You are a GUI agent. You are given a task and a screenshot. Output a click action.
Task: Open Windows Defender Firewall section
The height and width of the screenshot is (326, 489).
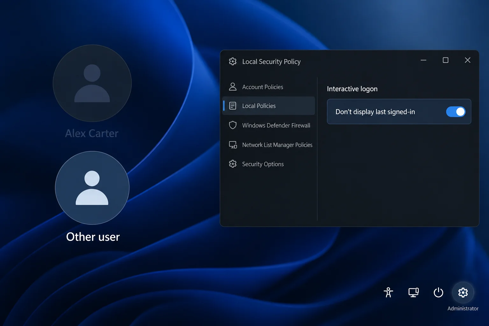(x=269, y=125)
